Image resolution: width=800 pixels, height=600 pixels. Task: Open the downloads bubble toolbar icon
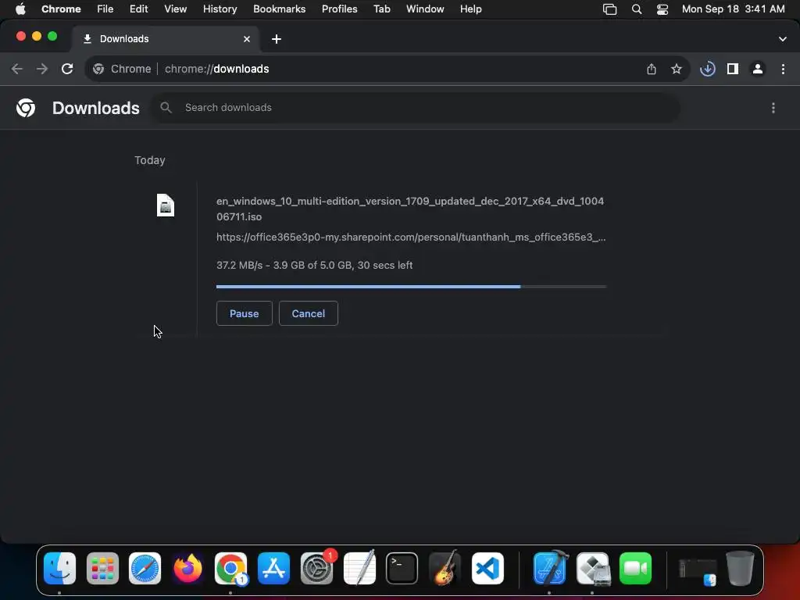(x=708, y=69)
